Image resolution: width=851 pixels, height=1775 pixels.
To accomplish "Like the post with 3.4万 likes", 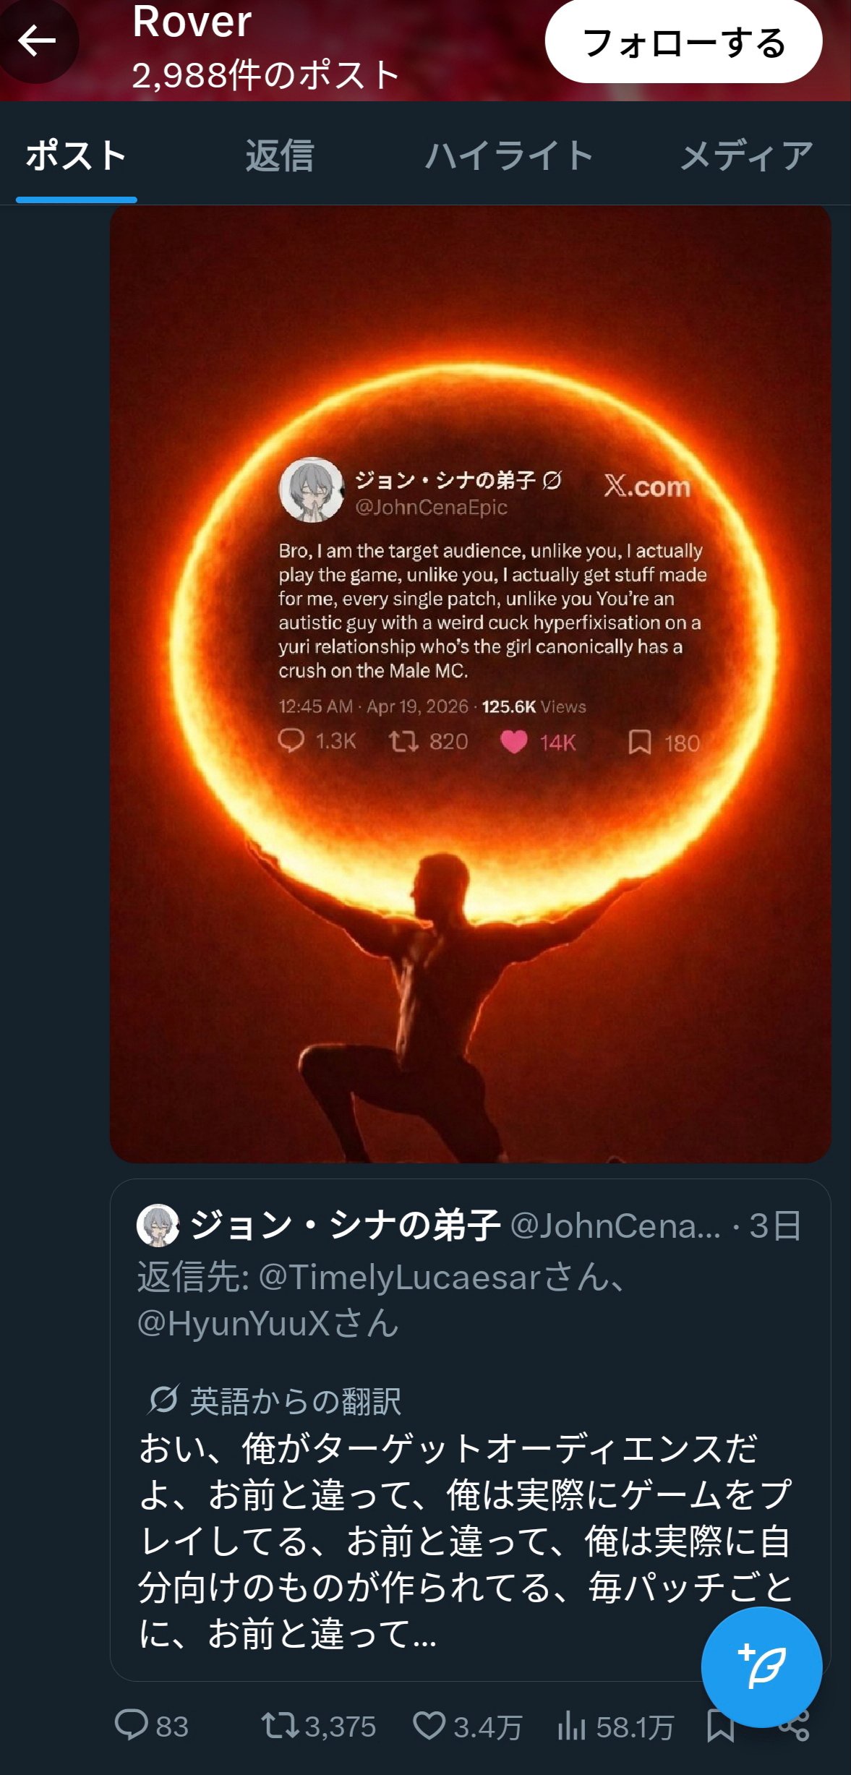I will point(429,1726).
